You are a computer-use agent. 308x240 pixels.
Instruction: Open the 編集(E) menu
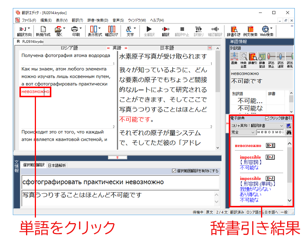point(46,20)
